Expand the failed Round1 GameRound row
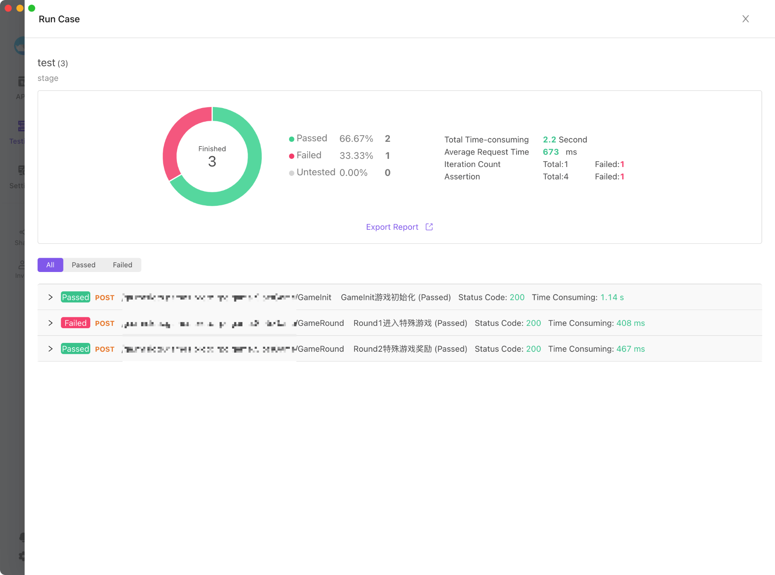The width and height of the screenshot is (775, 575). (x=50, y=323)
